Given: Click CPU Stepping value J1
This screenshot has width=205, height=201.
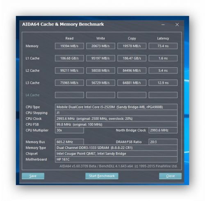Looking at the screenshot, I should pos(116,113).
